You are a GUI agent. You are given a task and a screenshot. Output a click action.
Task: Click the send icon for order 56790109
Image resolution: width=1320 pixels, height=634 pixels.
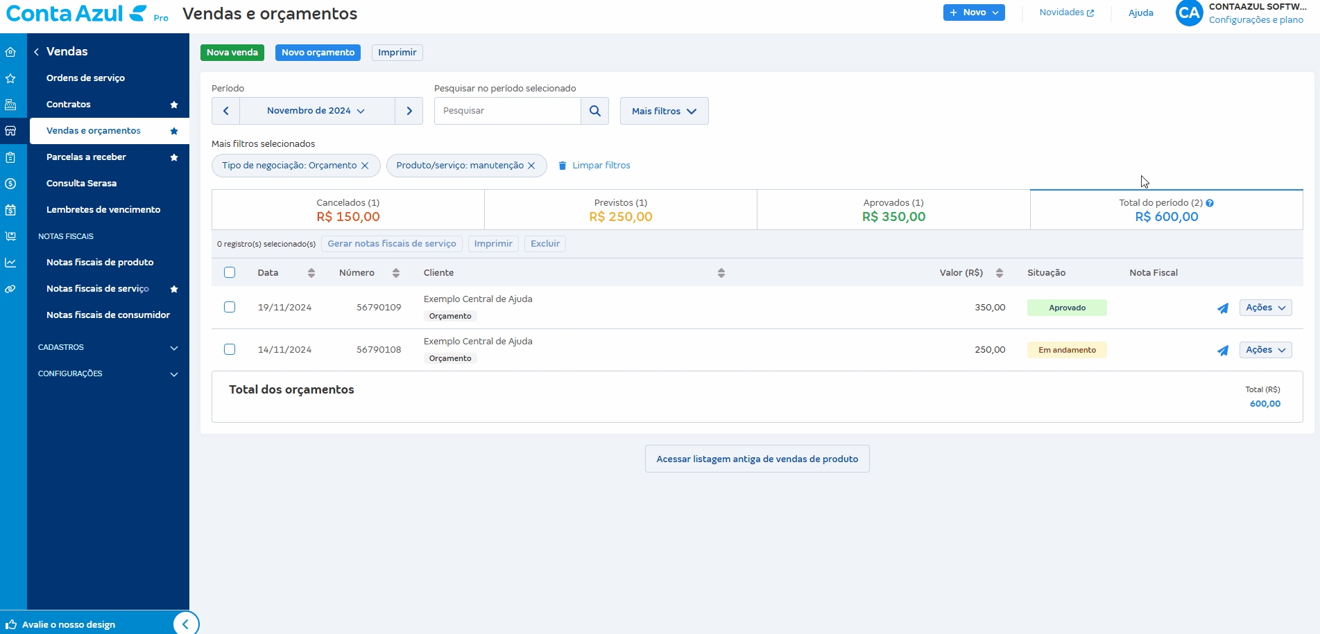click(1222, 308)
